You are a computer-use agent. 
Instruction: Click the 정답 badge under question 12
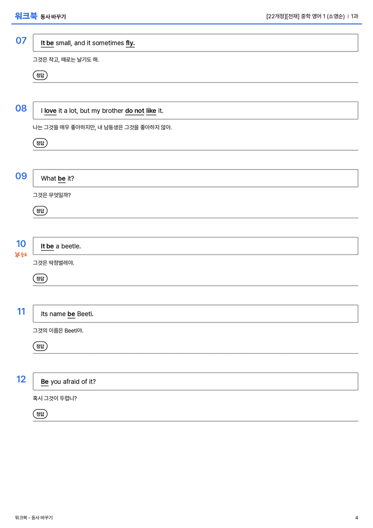pos(40,414)
